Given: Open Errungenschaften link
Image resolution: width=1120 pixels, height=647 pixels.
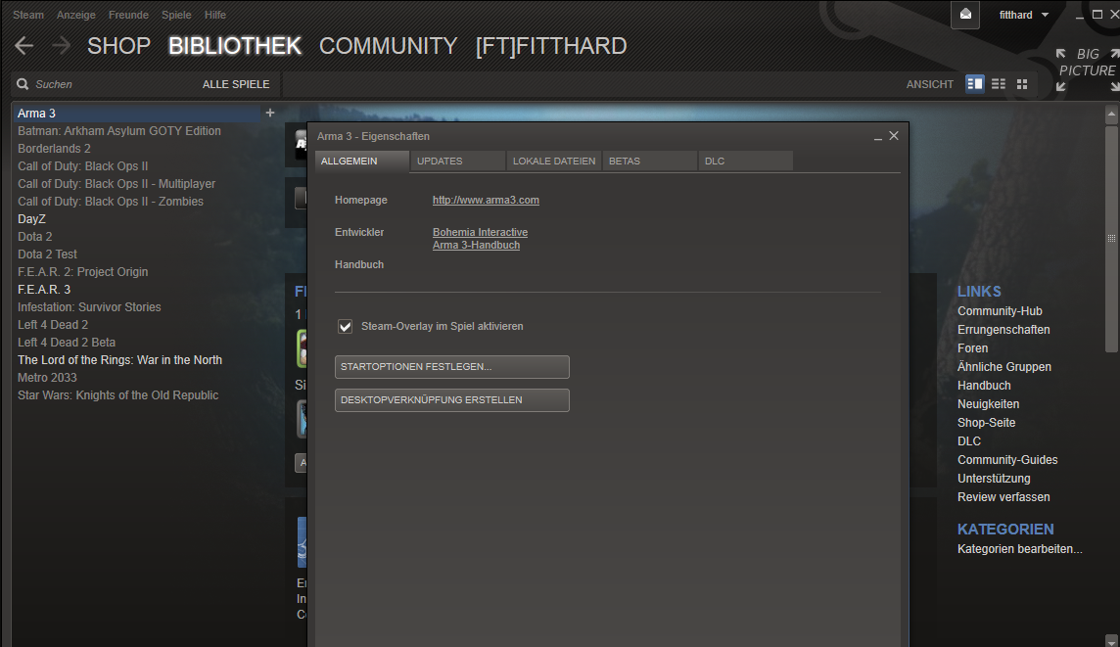Looking at the screenshot, I should (1003, 330).
